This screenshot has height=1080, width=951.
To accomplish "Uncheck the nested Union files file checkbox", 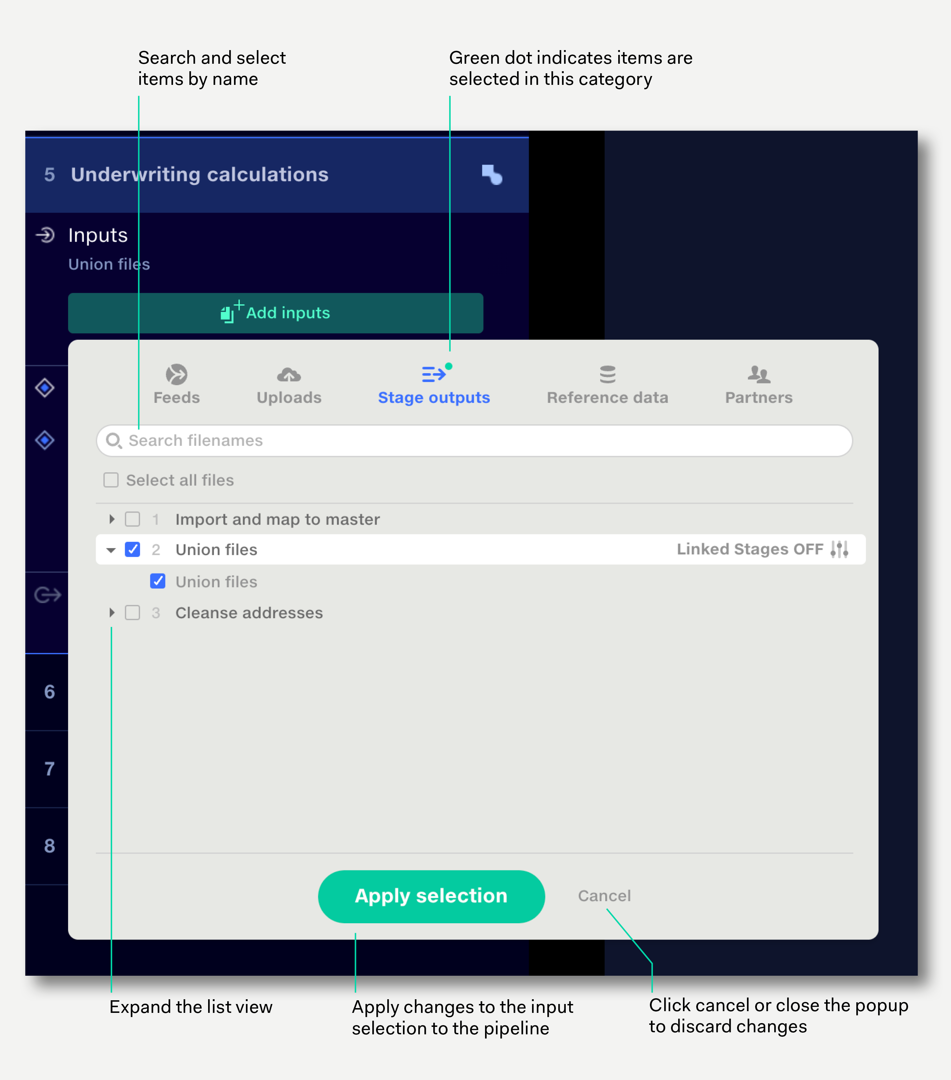I will (158, 581).
